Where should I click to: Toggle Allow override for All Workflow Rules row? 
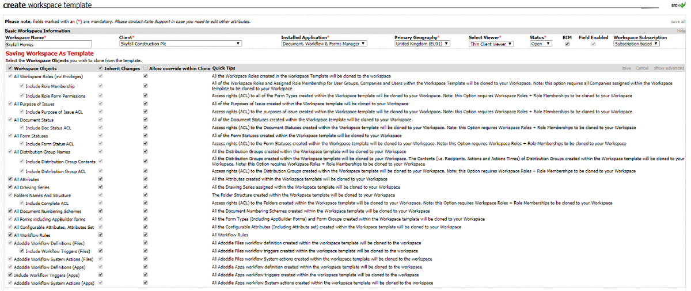coord(146,235)
